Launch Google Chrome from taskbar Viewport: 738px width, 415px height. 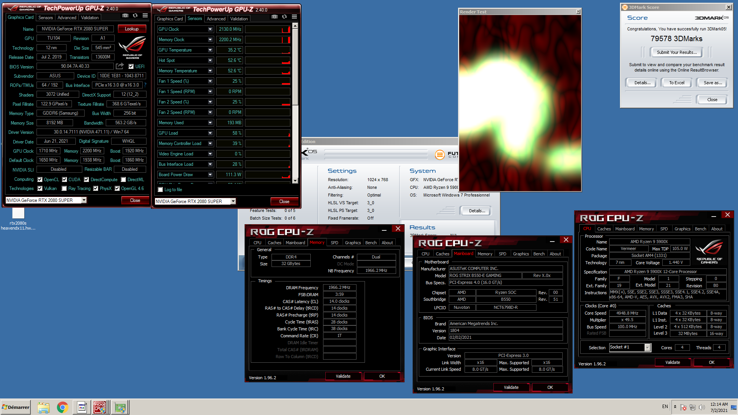62,407
